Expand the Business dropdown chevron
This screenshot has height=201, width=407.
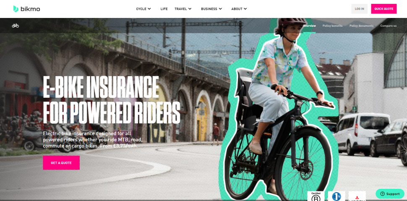pos(220,9)
